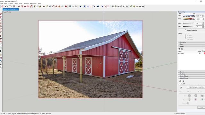Click the credits person status icon
This screenshot has height=115, width=205.
point(4,114)
